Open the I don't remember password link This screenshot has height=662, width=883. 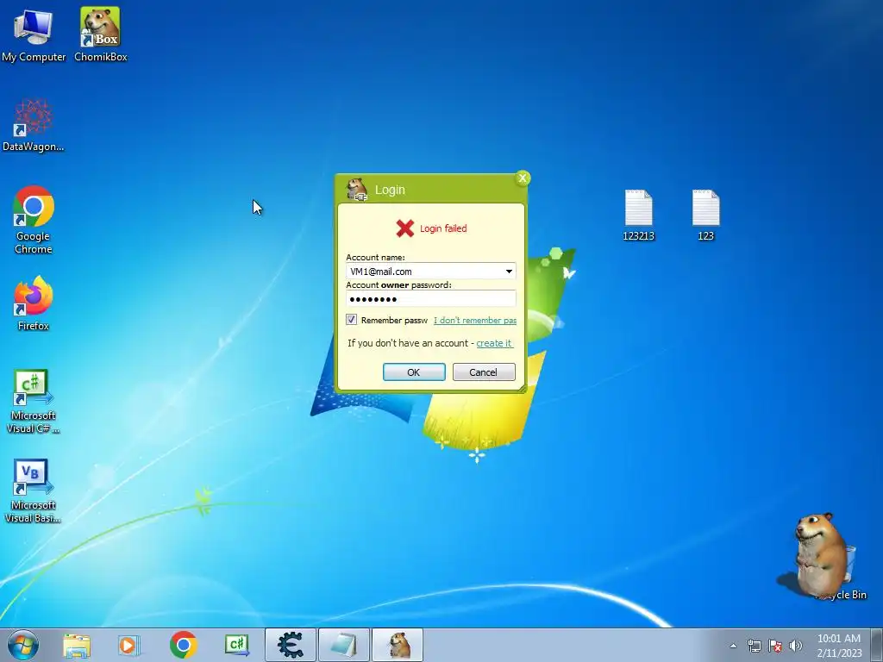coord(475,321)
